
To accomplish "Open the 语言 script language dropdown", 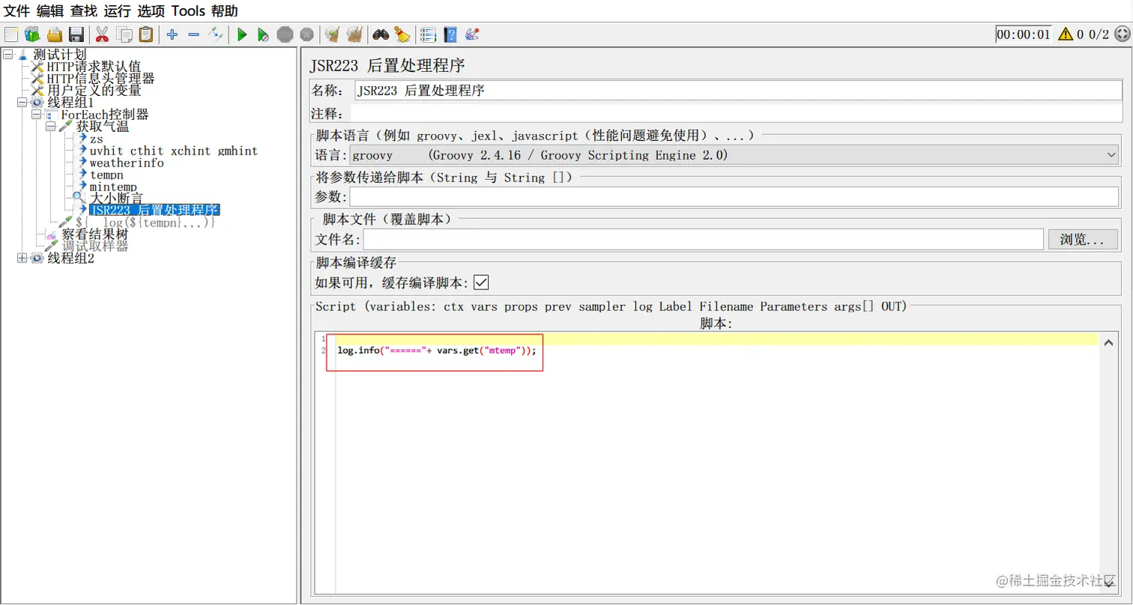I will (x=1110, y=155).
